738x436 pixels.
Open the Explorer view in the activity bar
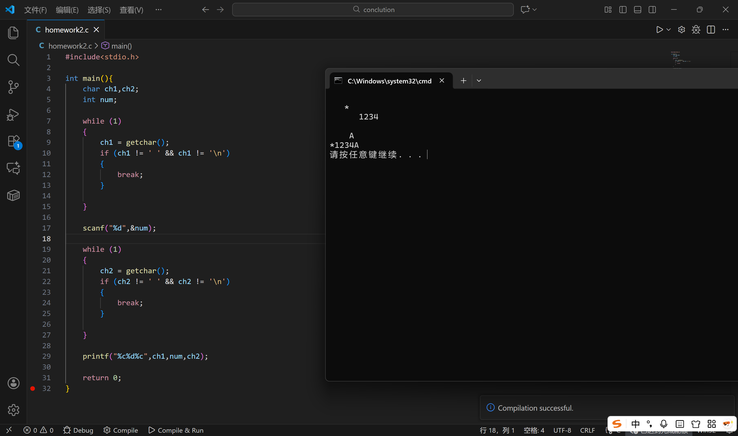pyautogui.click(x=13, y=32)
